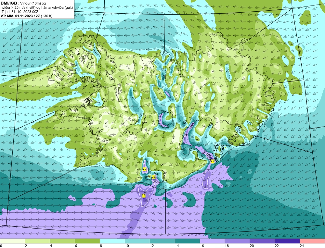Screen dimensions: 325x248
Task: Click the legend scale number 2
Action: coord(26,246)
